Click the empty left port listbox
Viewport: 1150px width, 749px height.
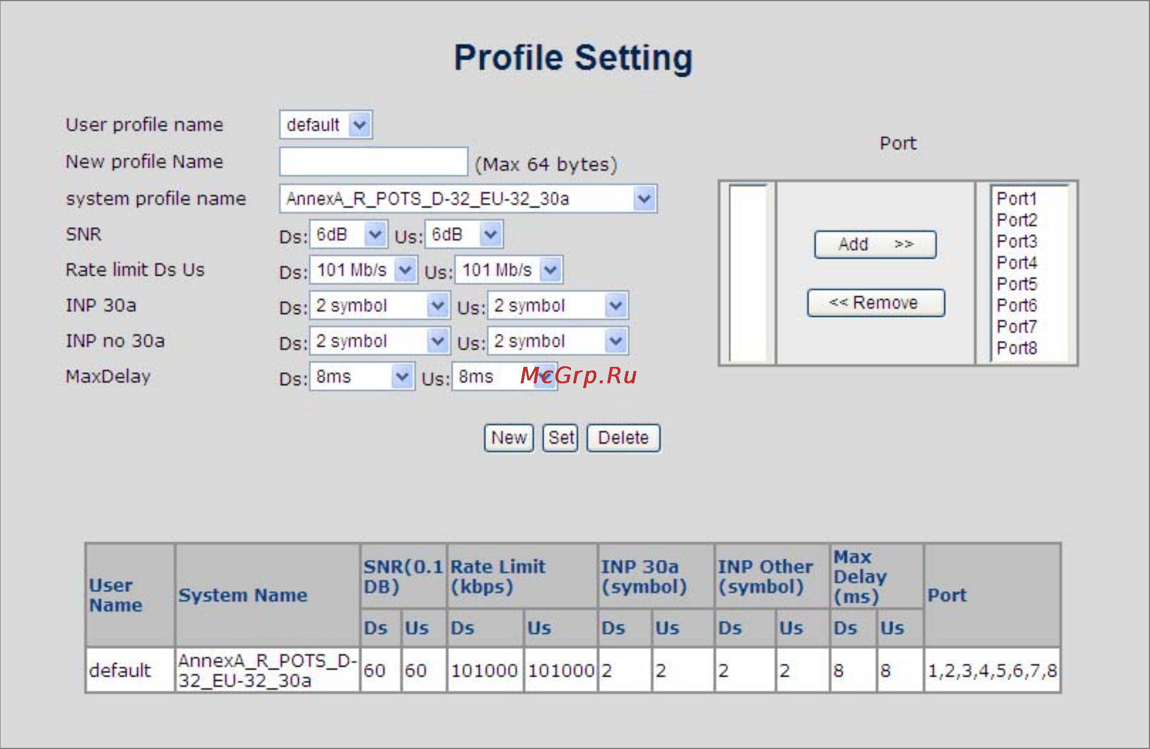coord(748,273)
